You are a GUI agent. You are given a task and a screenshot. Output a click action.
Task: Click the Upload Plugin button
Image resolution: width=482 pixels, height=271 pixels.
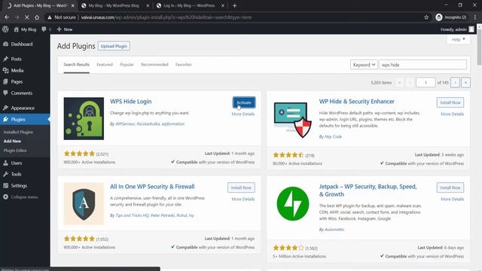(114, 46)
